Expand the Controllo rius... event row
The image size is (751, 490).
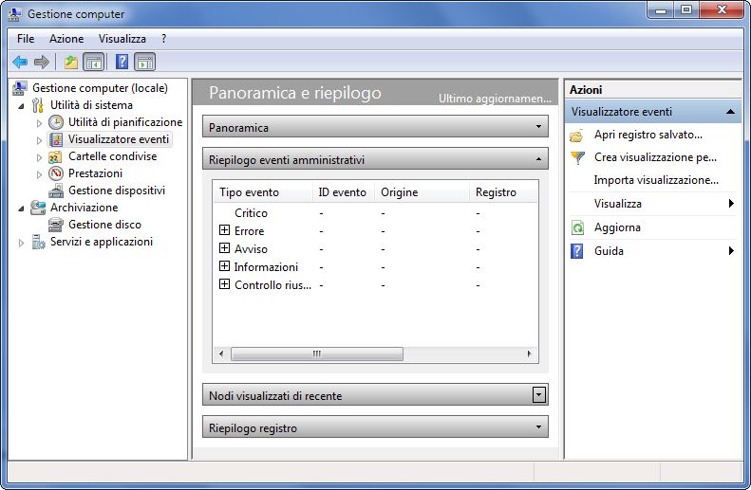coord(224,284)
